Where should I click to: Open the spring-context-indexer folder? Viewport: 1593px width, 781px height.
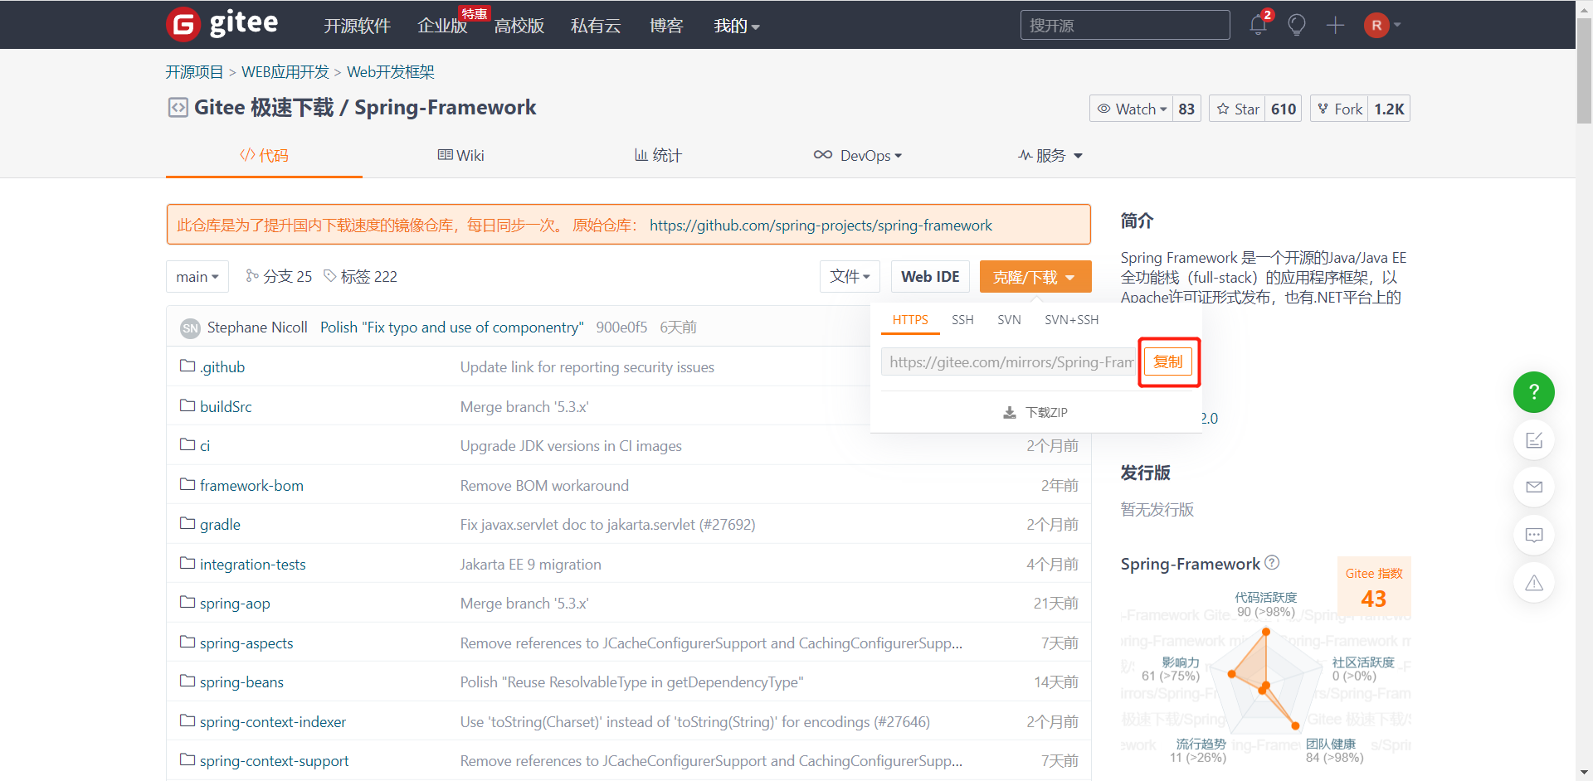273,721
